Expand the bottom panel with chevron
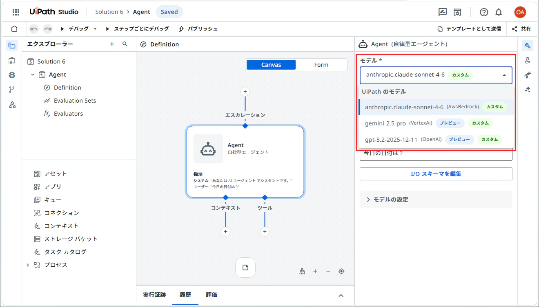Image resolution: width=539 pixels, height=307 pixels. 341,296
